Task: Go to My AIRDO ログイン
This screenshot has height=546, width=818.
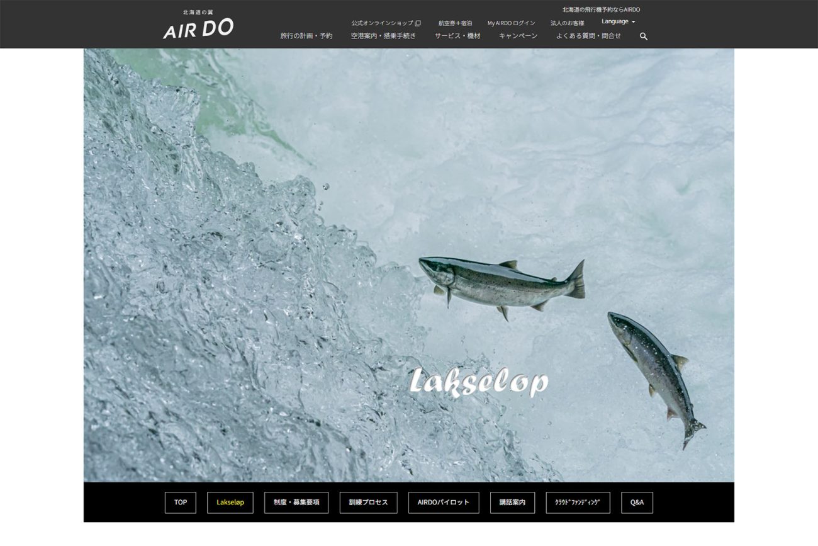Action: (512, 23)
